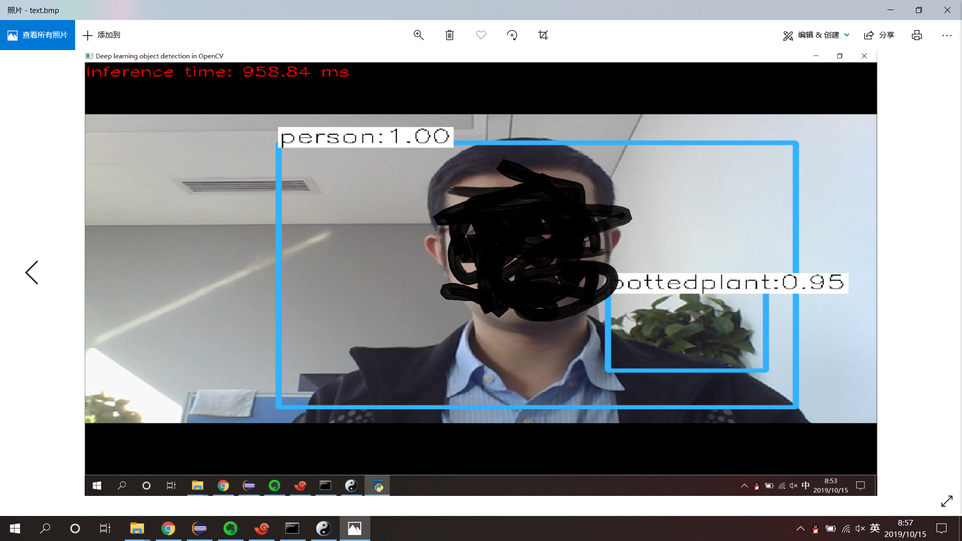
Task: Click the Share button
Action: pyautogui.click(x=879, y=35)
